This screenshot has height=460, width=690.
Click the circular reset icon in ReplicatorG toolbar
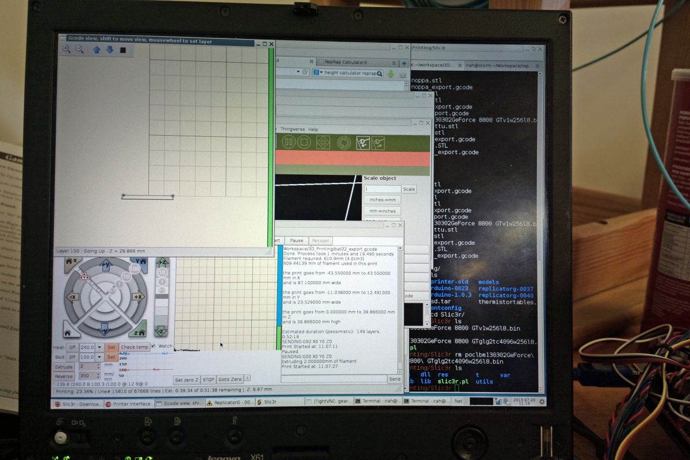coord(344,142)
